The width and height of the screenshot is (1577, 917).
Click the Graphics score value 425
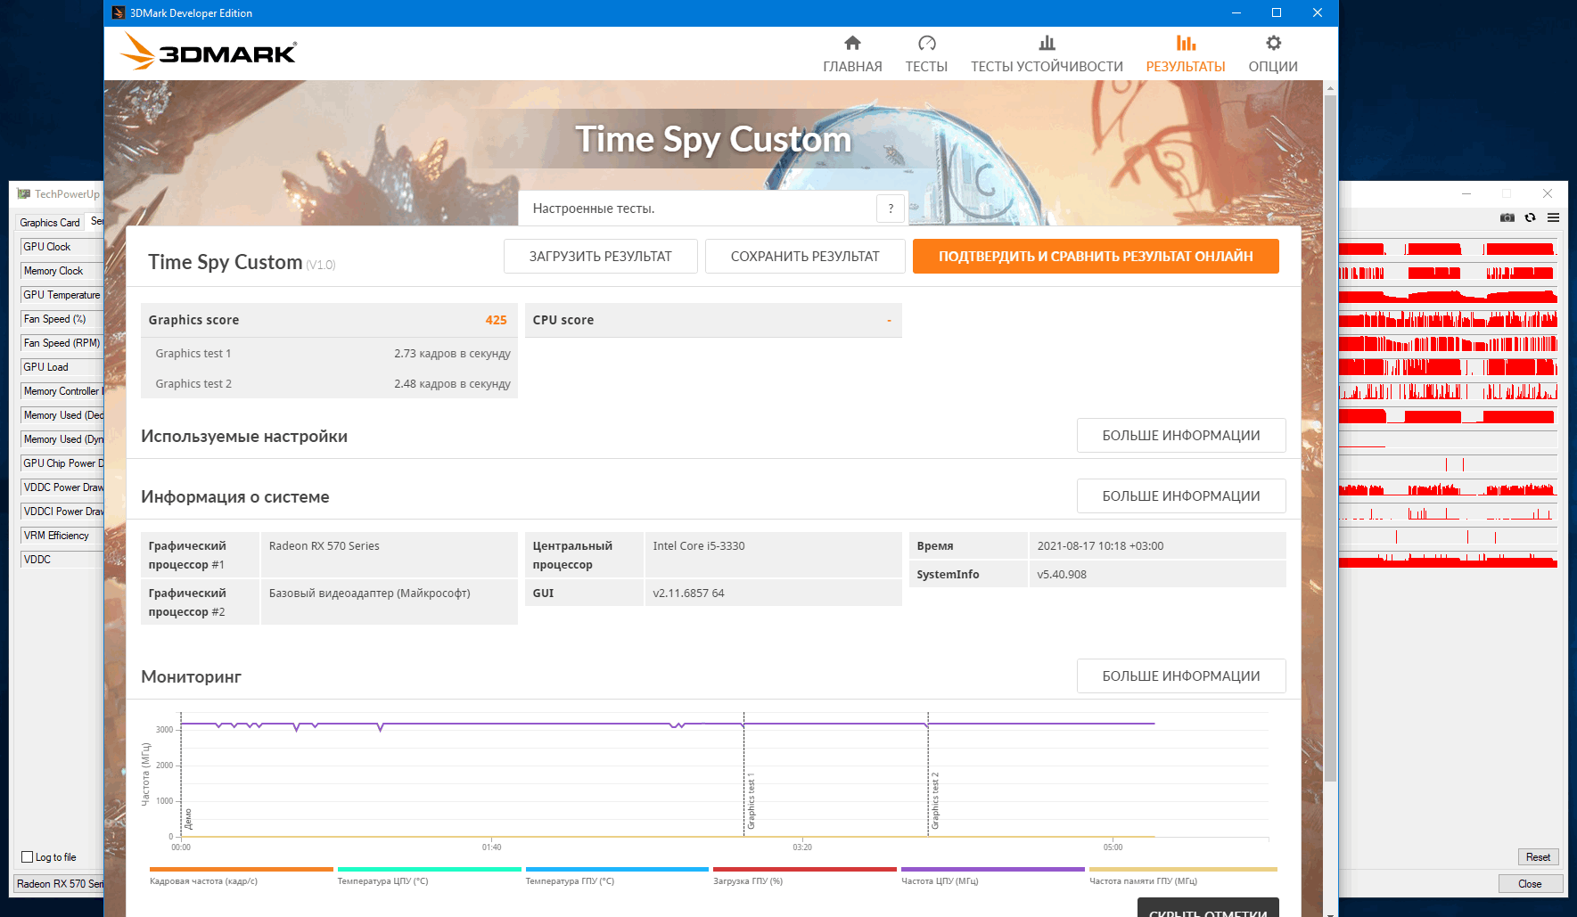pyautogui.click(x=496, y=320)
